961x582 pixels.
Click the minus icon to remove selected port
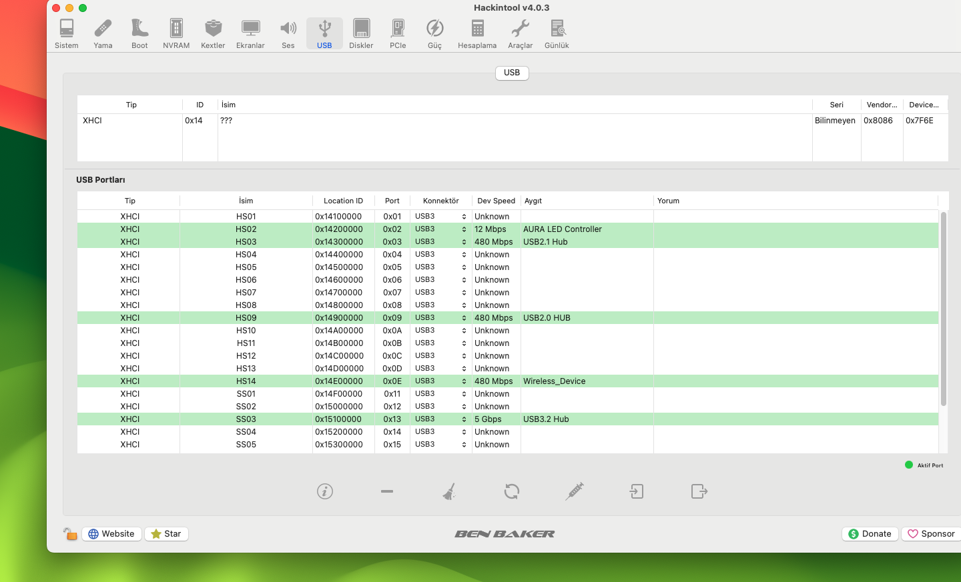[x=387, y=491]
